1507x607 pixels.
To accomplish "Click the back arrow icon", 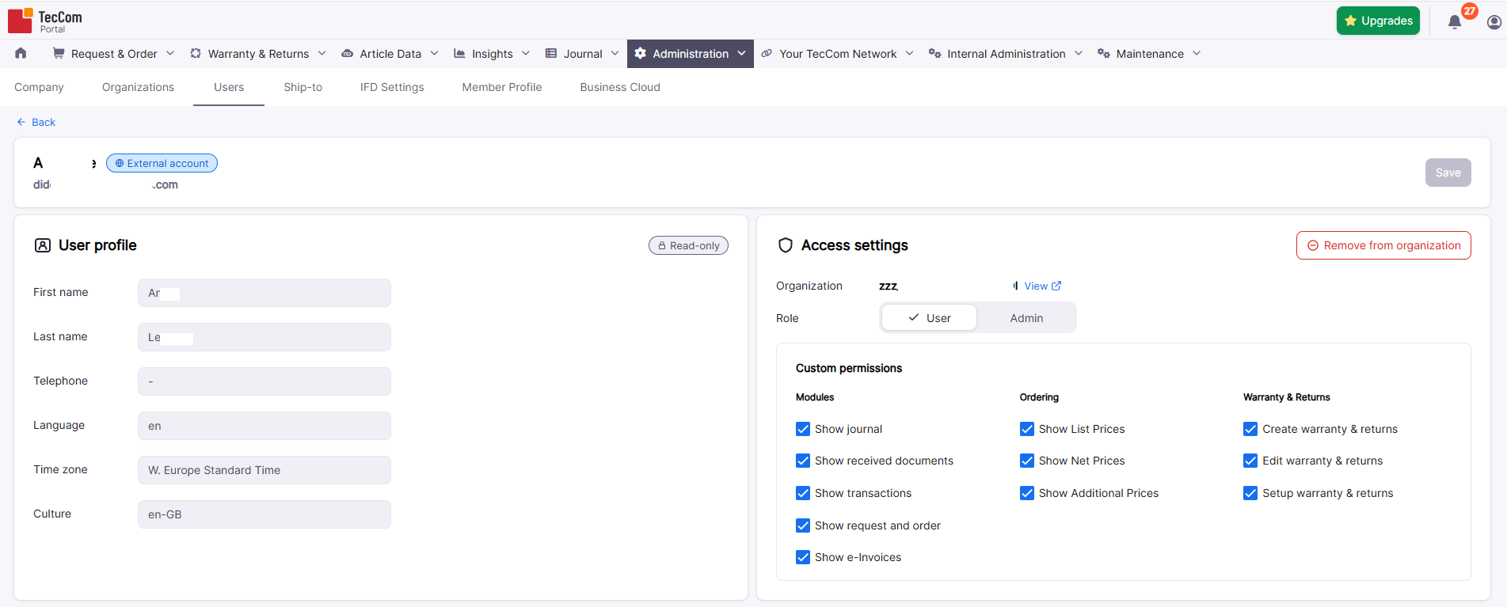I will 21,122.
